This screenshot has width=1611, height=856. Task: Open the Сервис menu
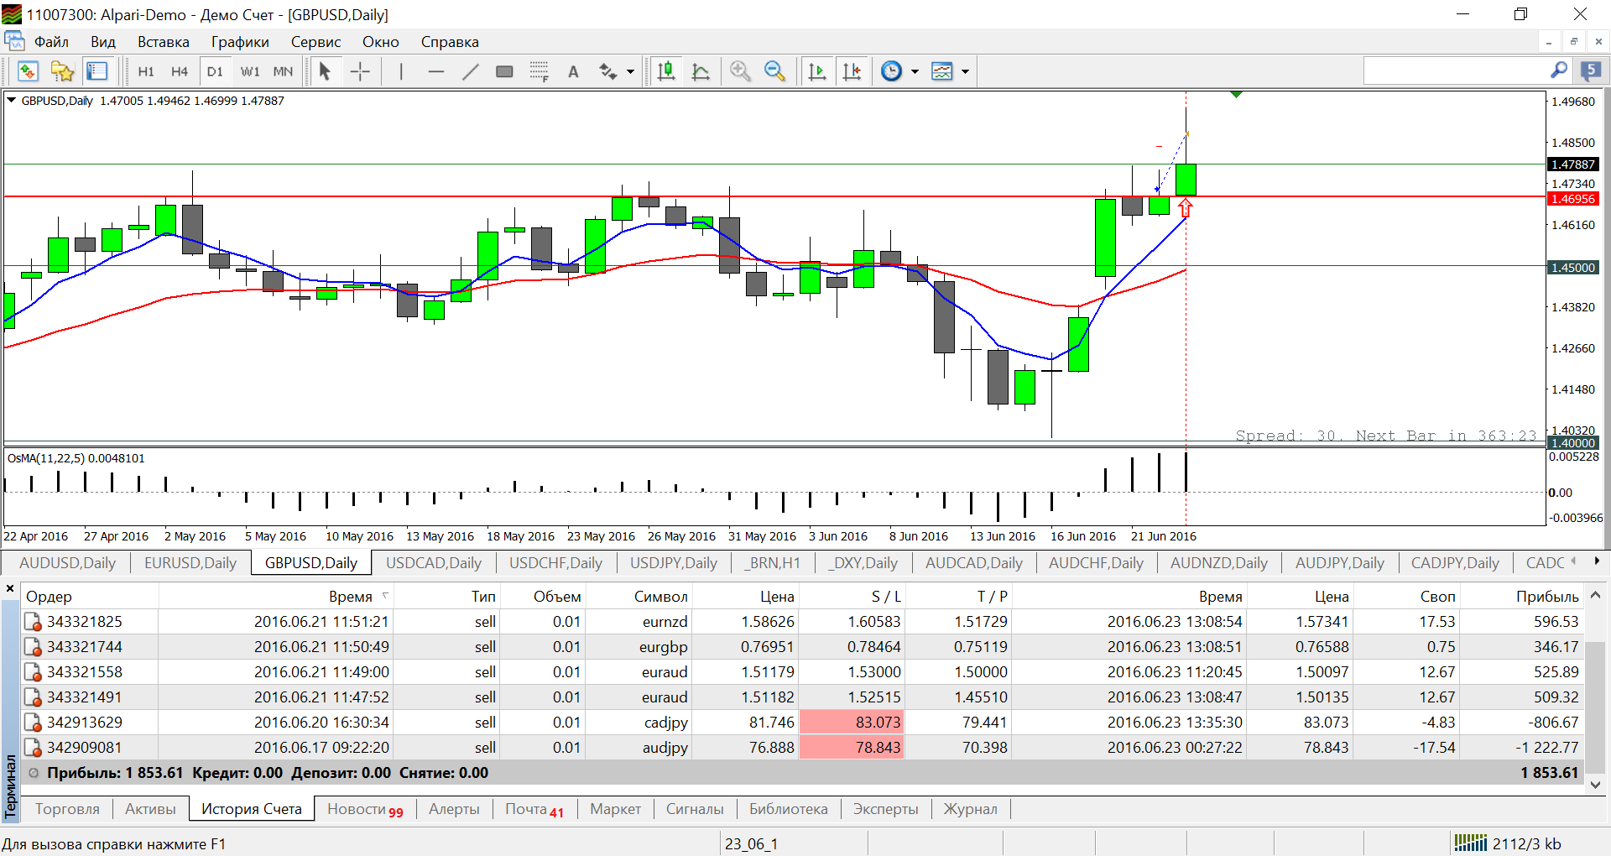pyautogui.click(x=315, y=42)
